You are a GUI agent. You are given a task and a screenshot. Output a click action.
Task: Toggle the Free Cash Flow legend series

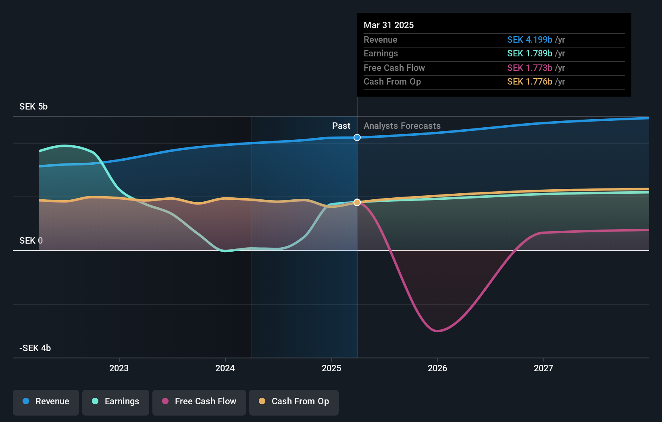[199, 402]
